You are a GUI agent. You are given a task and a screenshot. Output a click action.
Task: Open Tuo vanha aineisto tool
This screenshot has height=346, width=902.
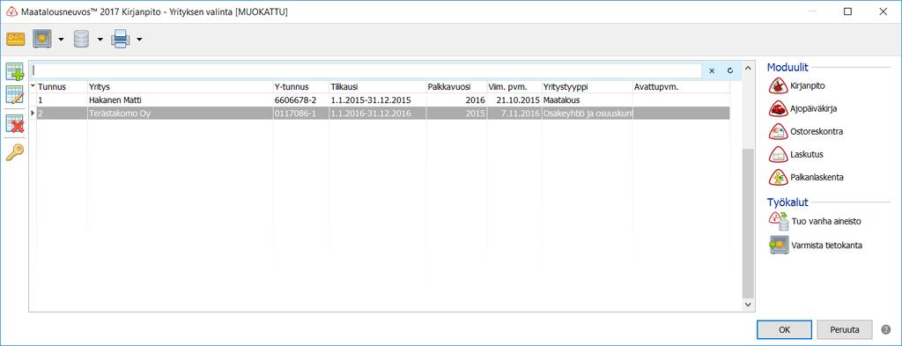(x=826, y=221)
